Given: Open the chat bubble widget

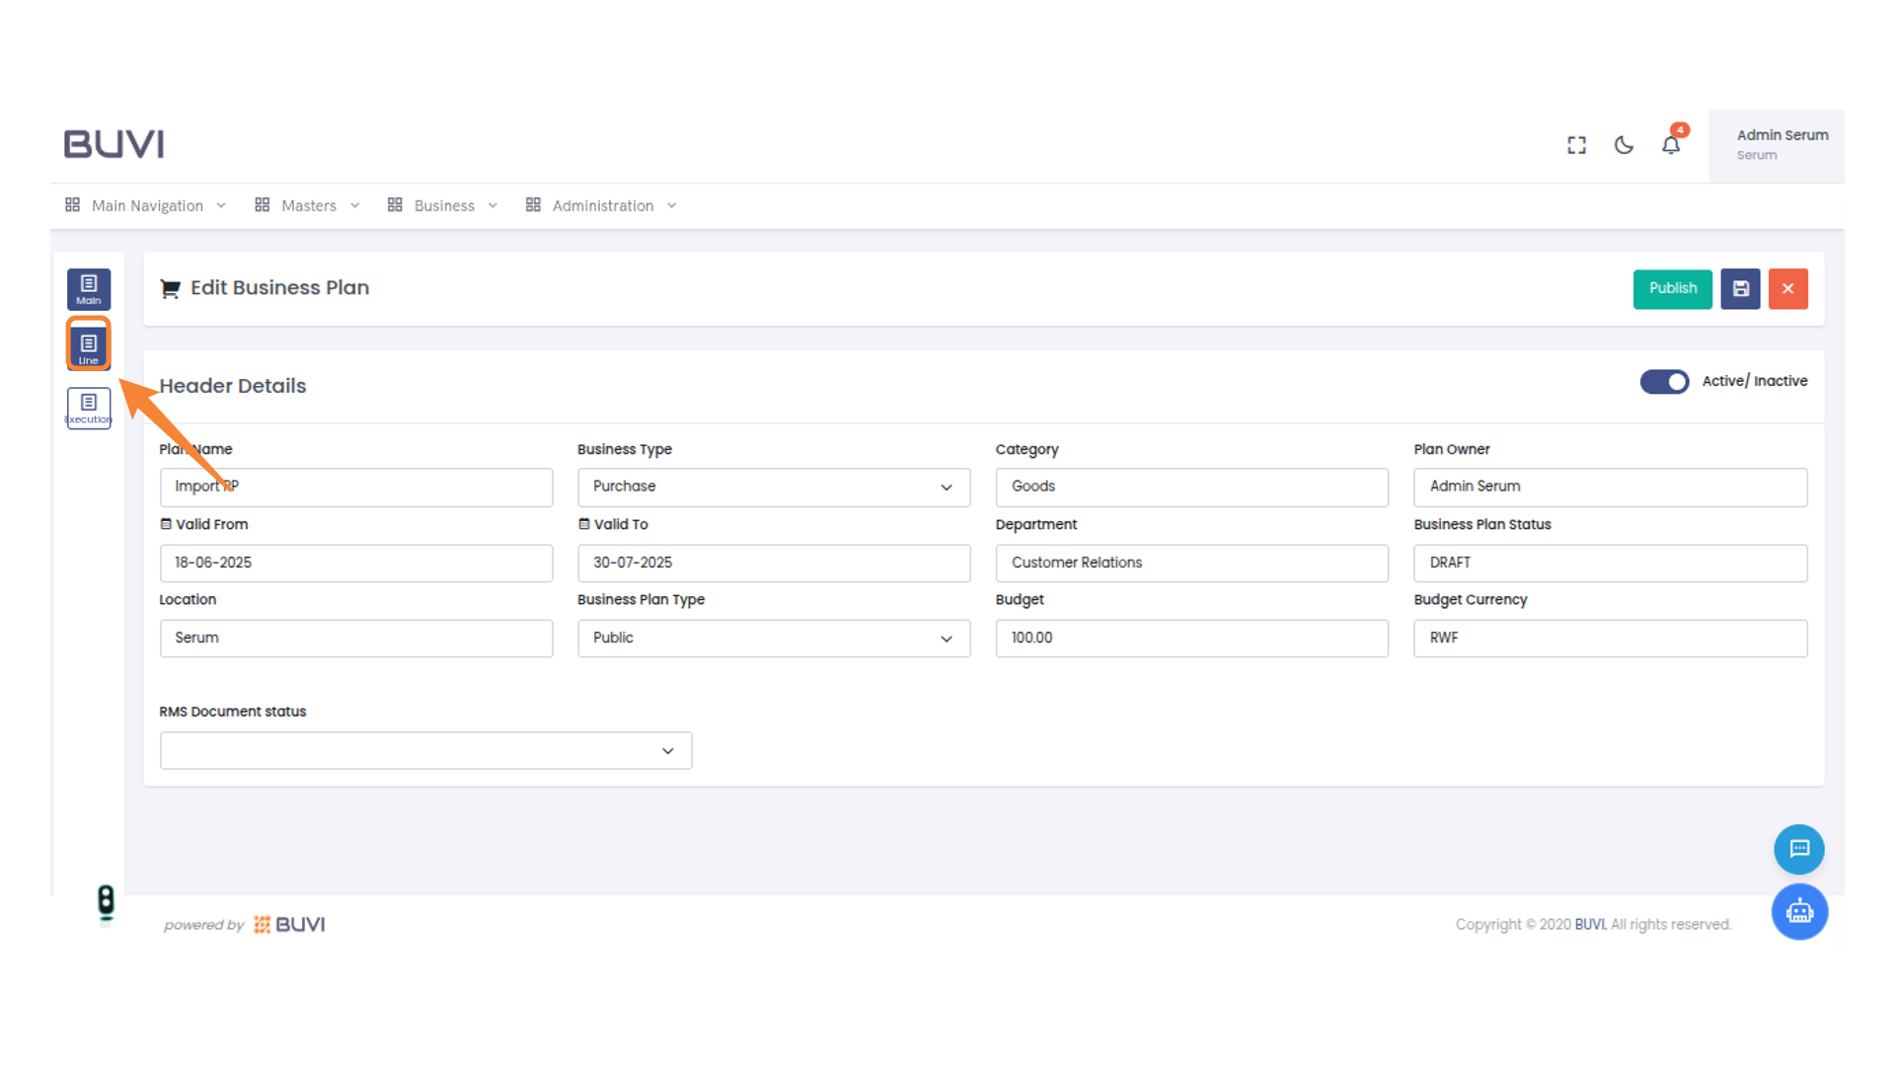Looking at the screenshot, I should click(x=1798, y=849).
